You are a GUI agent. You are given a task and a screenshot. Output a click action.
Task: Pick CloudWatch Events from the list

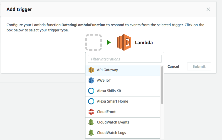(x=123, y=123)
